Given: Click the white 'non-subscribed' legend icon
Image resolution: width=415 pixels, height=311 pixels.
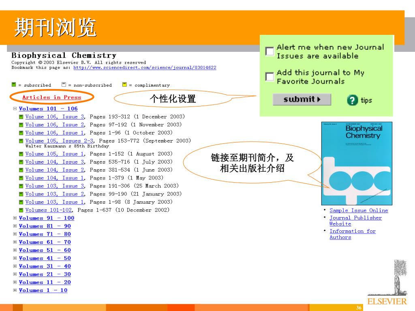Looking at the screenshot, I should click(64, 84).
